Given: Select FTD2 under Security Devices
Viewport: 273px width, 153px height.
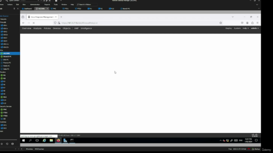Looking at the screenshot, I should tap(5, 116).
